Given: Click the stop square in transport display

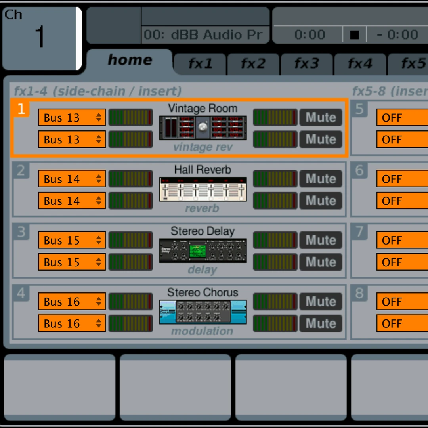Looking at the screenshot, I should (x=354, y=35).
